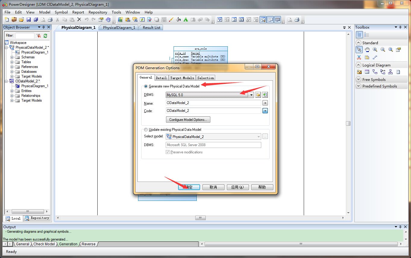411x258 pixels.
Task: Click into the Object Browser Filter field
Action: point(25,35)
